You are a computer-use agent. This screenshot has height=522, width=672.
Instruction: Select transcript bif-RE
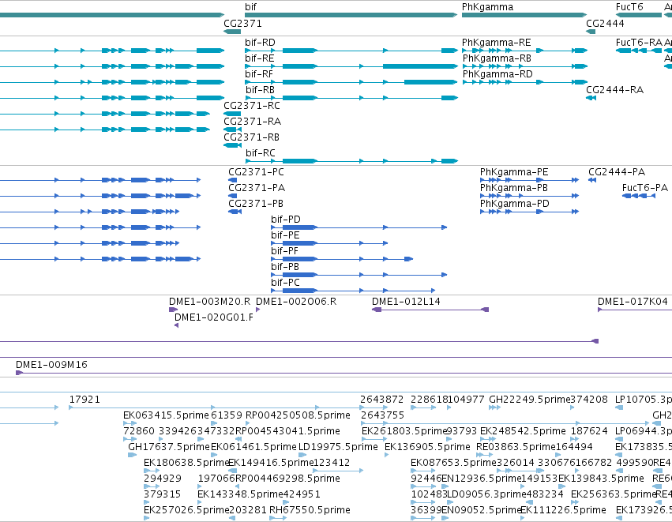tap(351, 66)
